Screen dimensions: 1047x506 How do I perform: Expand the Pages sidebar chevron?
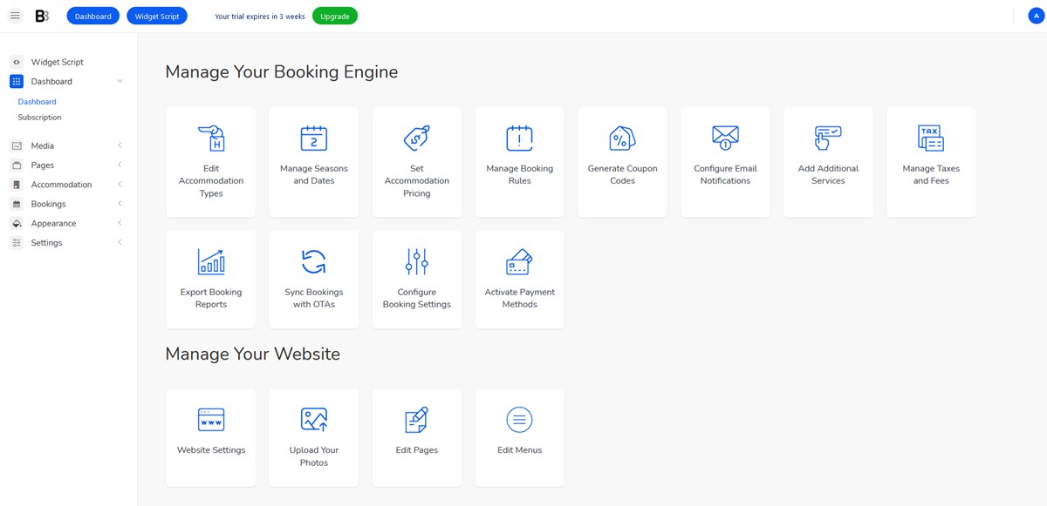pyautogui.click(x=120, y=165)
